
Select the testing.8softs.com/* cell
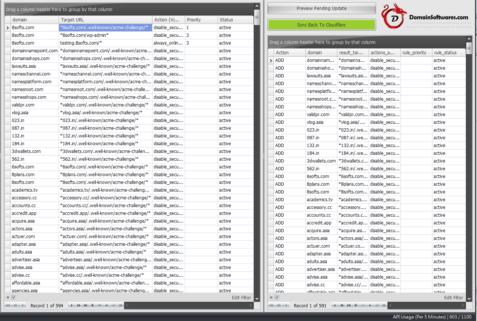click(105, 43)
